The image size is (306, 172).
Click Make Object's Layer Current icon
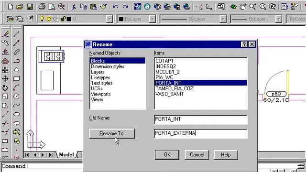tap(10, 19)
